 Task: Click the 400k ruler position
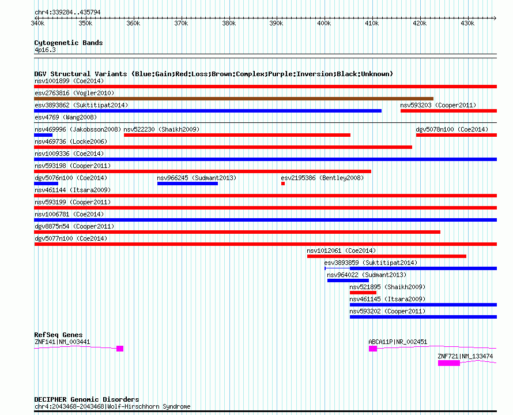[324, 23]
